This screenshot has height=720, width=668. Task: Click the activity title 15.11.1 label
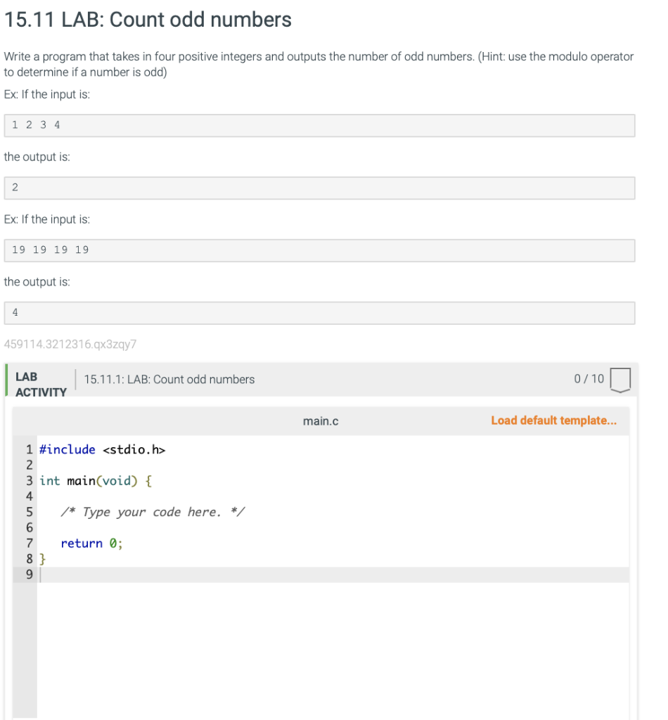click(x=169, y=379)
